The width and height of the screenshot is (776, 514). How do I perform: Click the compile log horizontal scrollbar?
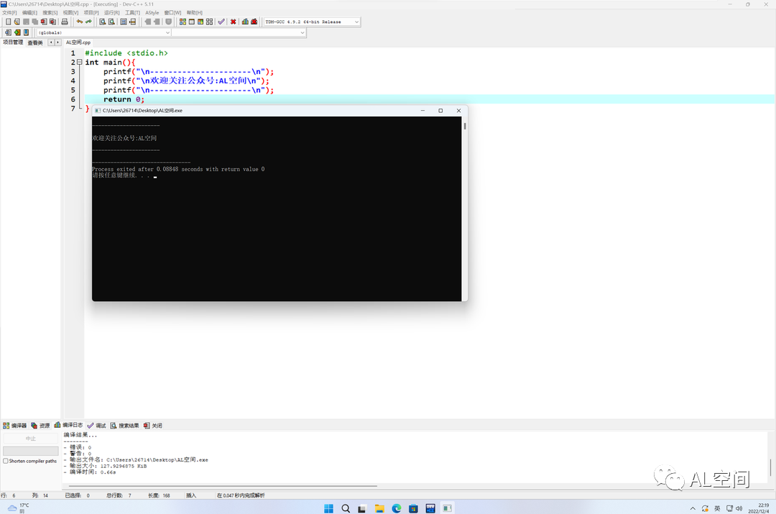223,486
